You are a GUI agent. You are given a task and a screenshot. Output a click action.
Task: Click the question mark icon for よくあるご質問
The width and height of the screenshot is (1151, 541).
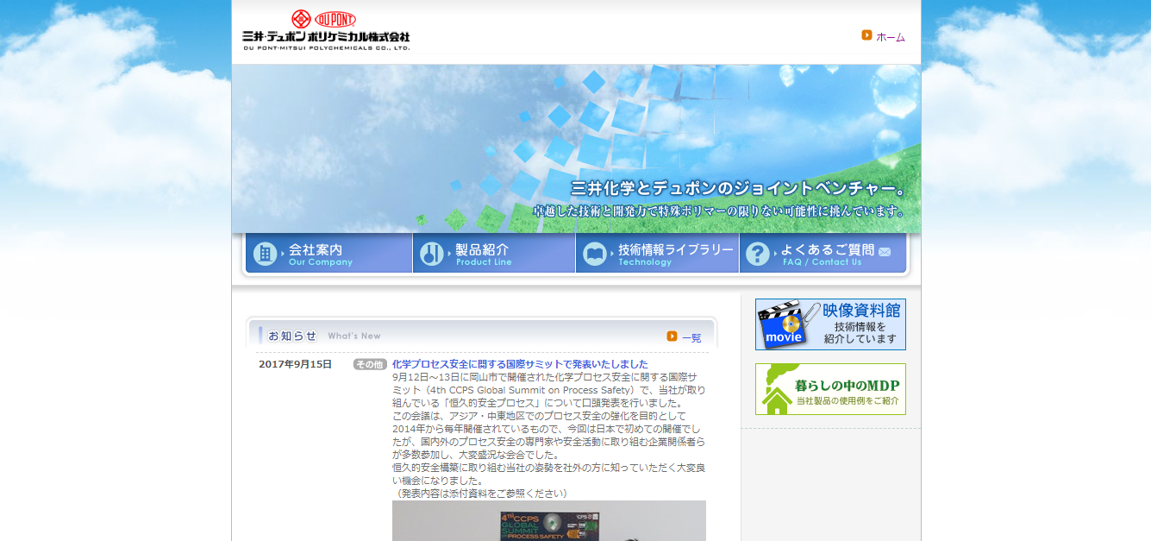pyautogui.click(x=757, y=254)
